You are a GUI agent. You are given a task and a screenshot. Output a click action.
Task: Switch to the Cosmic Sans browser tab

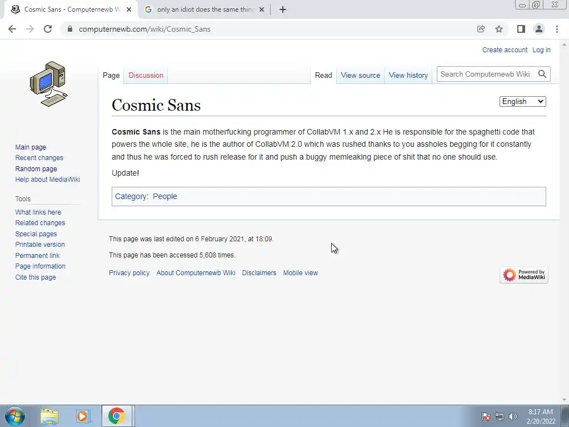tap(72, 9)
